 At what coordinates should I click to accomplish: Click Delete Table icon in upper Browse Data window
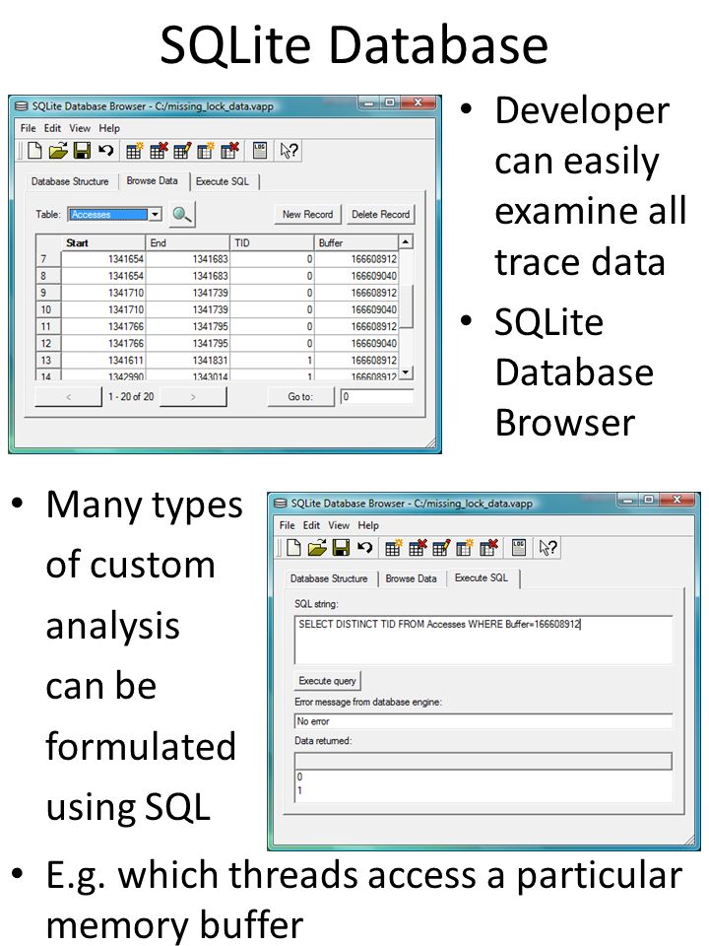click(x=158, y=151)
